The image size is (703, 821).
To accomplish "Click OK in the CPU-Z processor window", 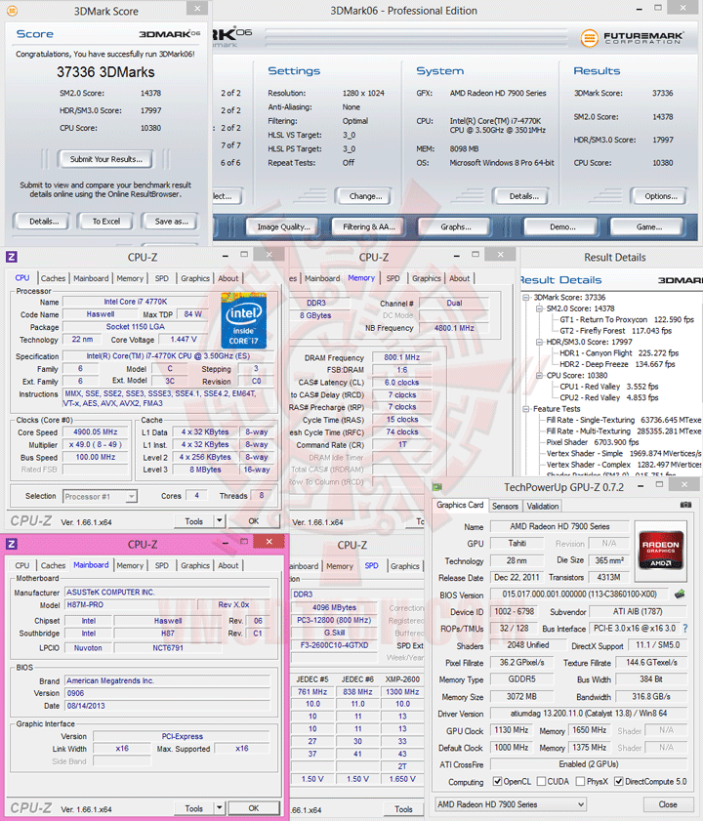I will coord(254,520).
